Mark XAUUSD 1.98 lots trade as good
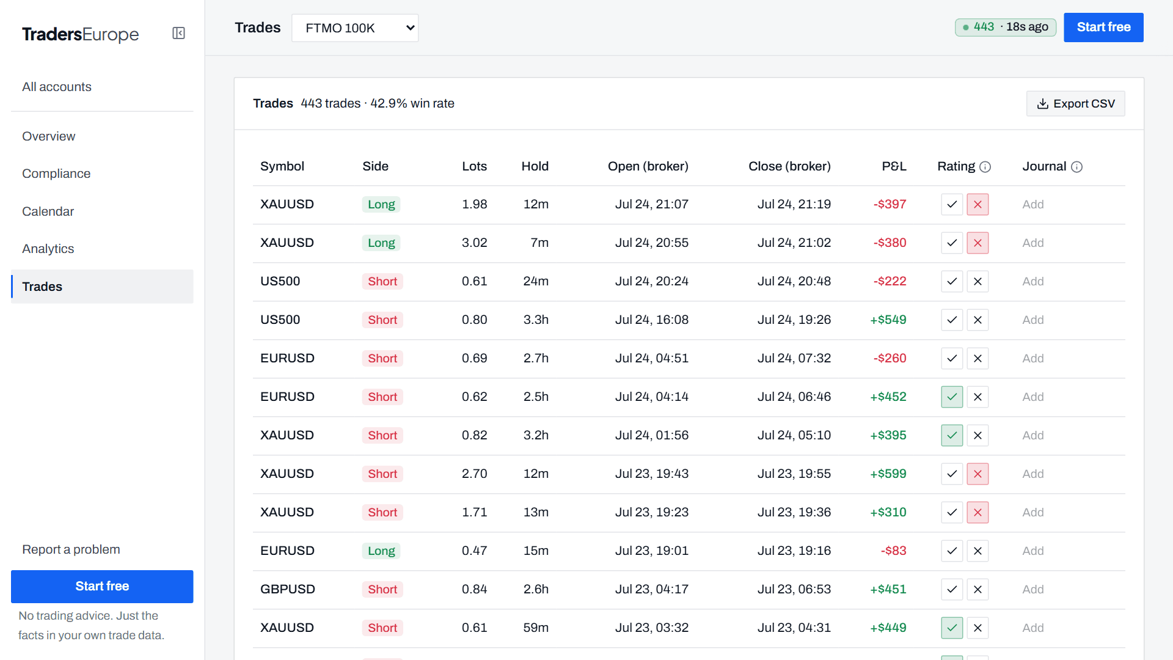This screenshot has height=660, width=1173. [952, 205]
